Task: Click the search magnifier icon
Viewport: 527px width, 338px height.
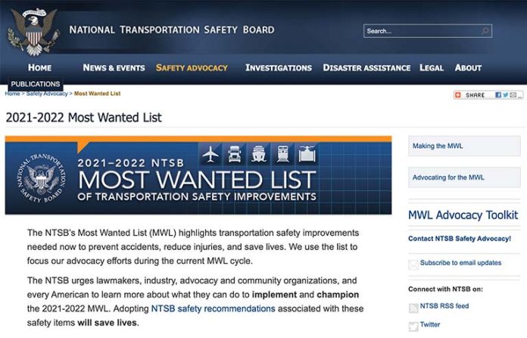Action: [485, 31]
